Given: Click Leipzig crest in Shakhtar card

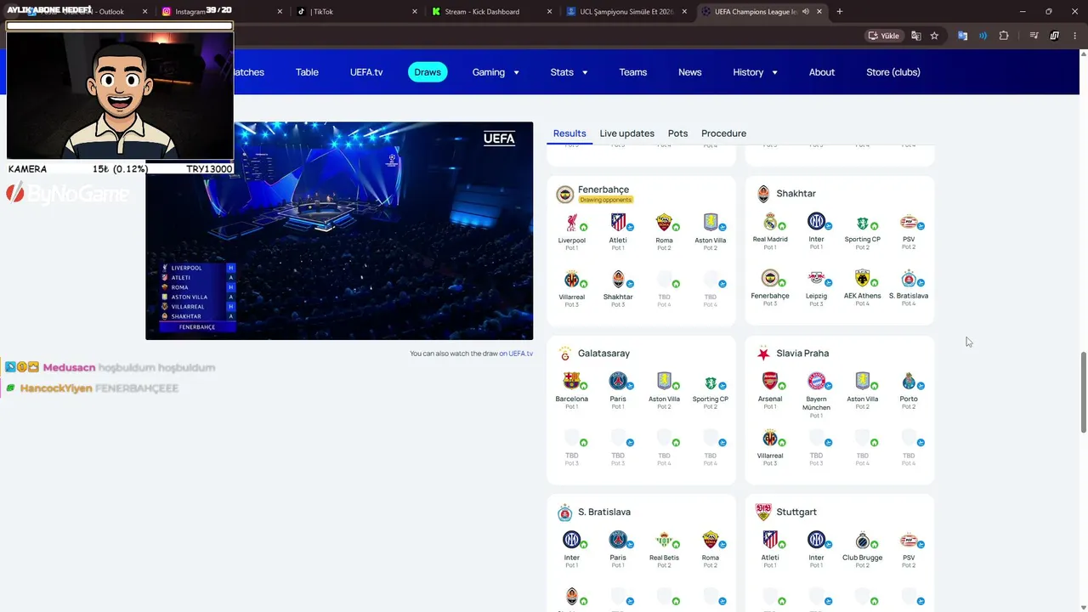Looking at the screenshot, I should (816, 279).
